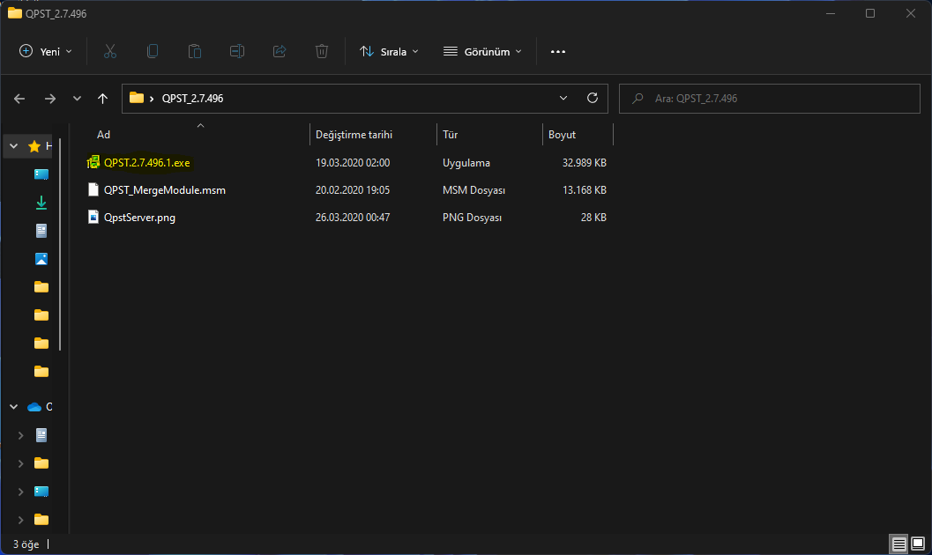Sort by Değiştirme tarihi column header
The image size is (932, 555).
(354, 135)
